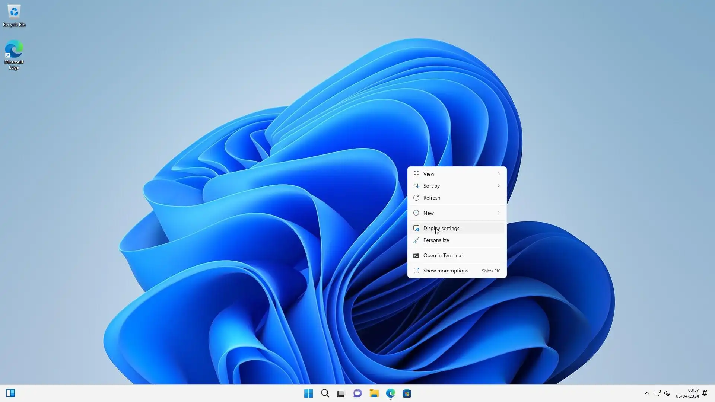Viewport: 715px width, 402px height.
Task: Click Open in Terminal
Action: (457, 255)
